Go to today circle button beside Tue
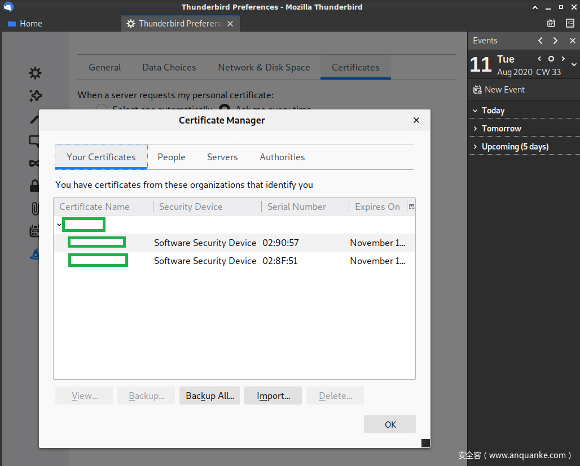The height and width of the screenshot is (466, 580). pos(551,59)
